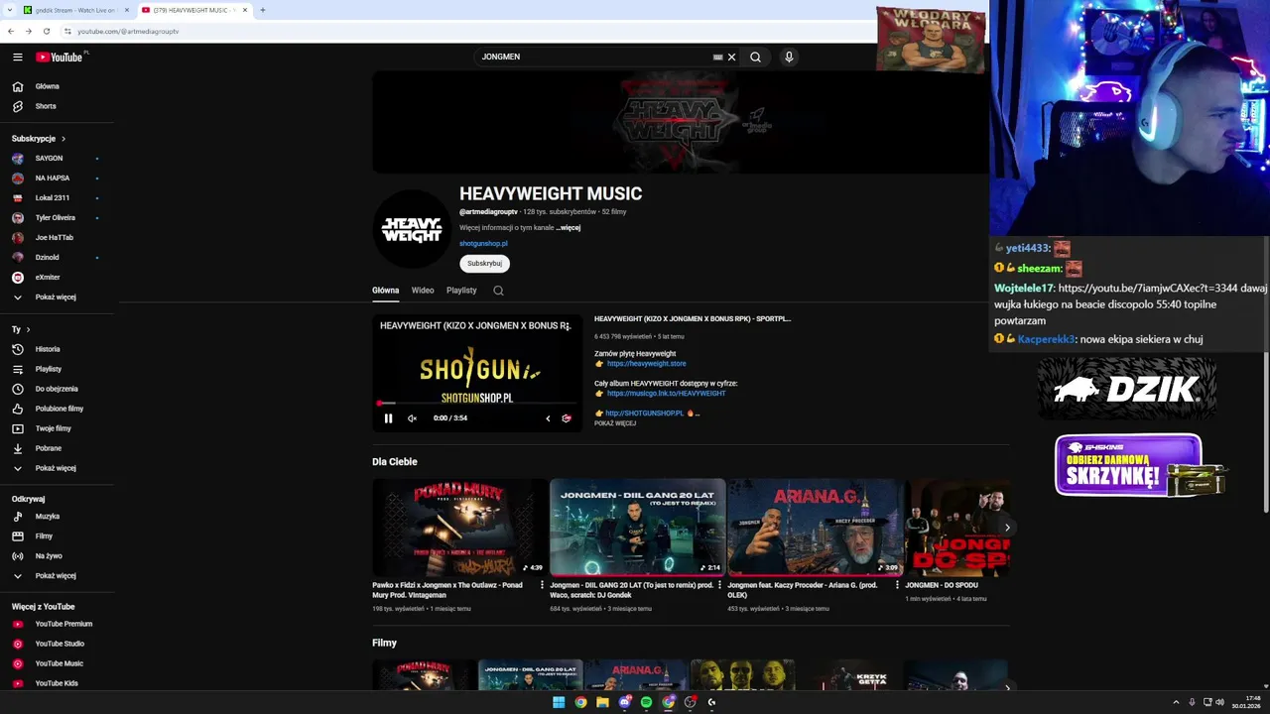Toggle the red player button beside the arrow
This screenshot has height=714, width=1270.
(x=567, y=418)
